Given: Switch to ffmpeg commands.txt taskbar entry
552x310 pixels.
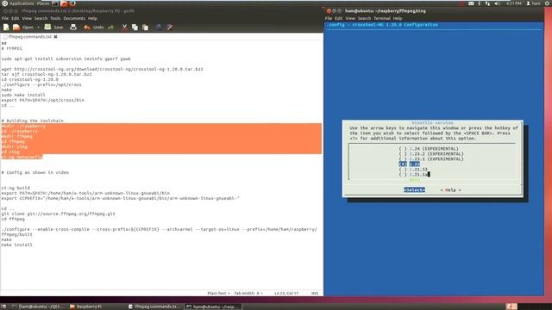Looking at the screenshot, I should click(x=155, y=307).
